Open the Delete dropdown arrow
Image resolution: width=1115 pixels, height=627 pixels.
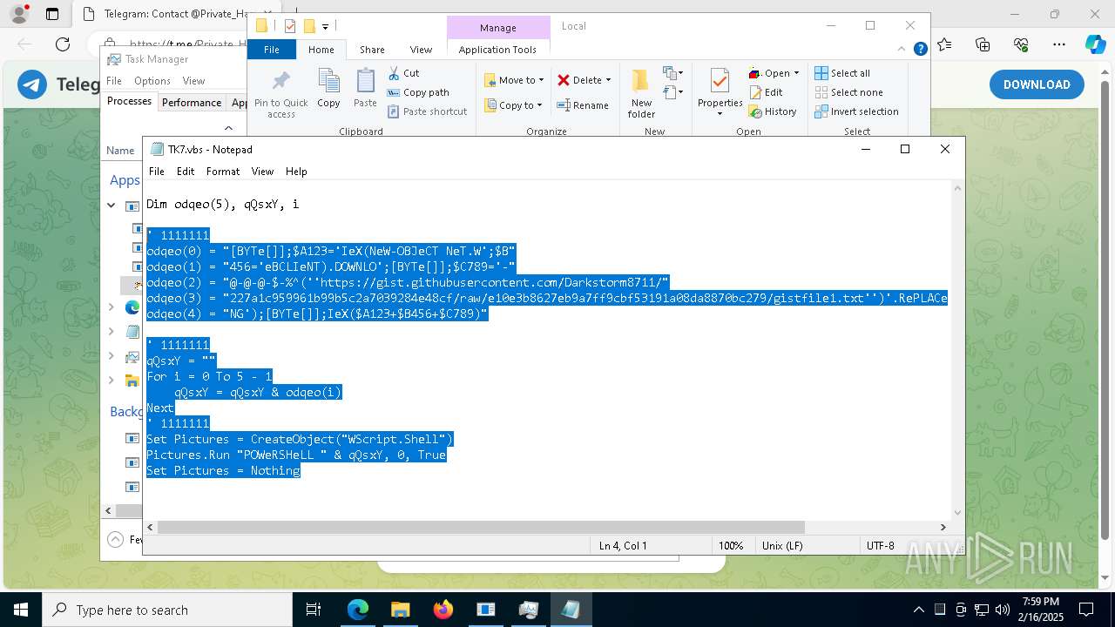pos(608,80)
